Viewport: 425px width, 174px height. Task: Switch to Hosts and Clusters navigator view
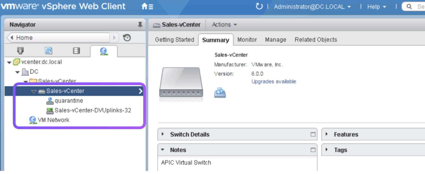(20, 51)
